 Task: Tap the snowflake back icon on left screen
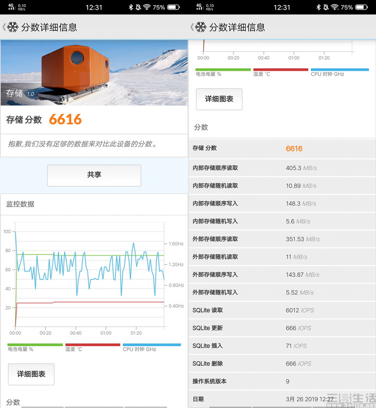[x=12, y=27]
